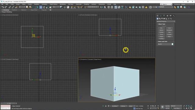Screen dimensions: 195x110
Task: Toggle Window/Crossing selection icon
Action: tap(37, 7)
